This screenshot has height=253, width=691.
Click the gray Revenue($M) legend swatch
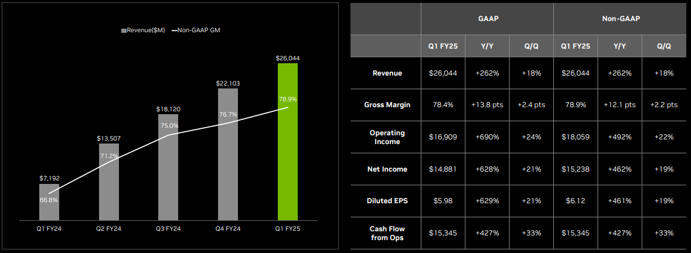[x=124, y=29]
